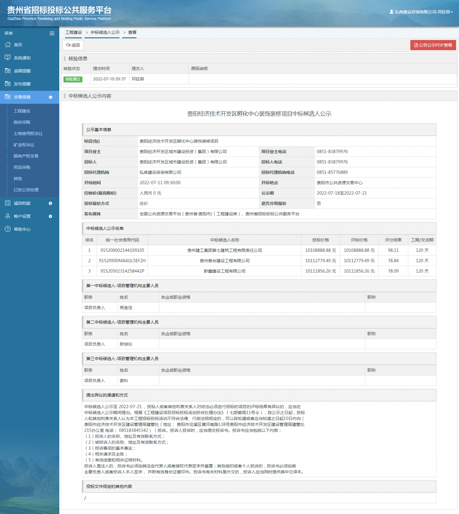Click the 帮助中心 question mark icon

[8, 229]
